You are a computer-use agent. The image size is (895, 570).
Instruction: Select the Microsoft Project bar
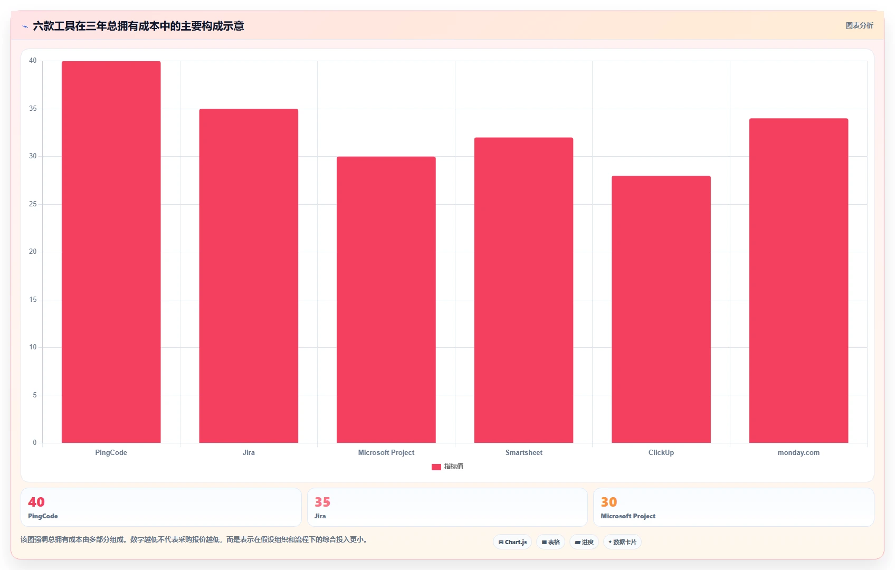[x=386, y=300]
